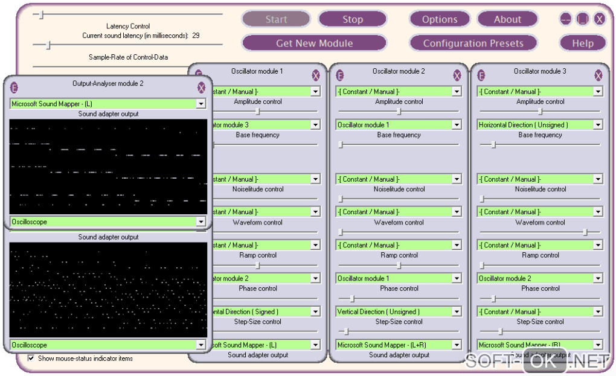
Task: Click Oscillator module 2 Ramp control slider
Action: (x=399, y=266)
